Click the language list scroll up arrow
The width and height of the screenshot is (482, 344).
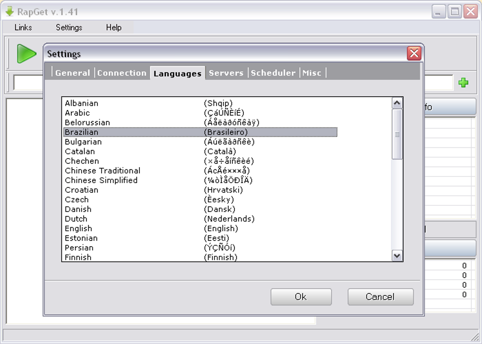point(397,103)
